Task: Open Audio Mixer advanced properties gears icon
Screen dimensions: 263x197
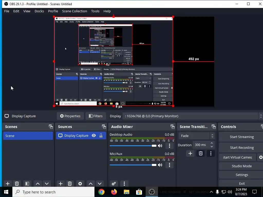Action: pyautogui.click(x=114, y=184)
